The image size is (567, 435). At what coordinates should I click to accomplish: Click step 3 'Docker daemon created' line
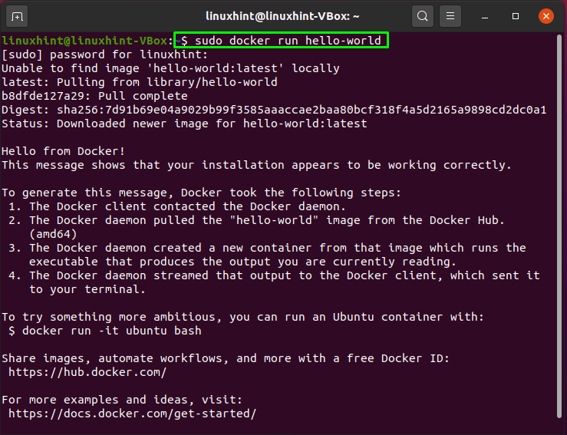tap(267, 248)
